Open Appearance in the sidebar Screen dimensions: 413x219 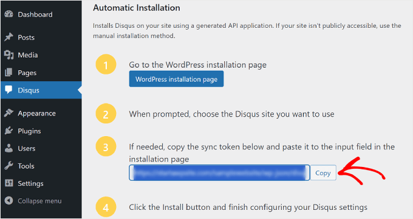click(41, 113)
